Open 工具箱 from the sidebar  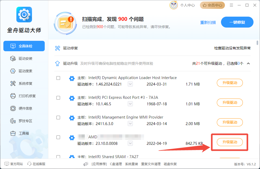pyautogui.click(x=24, y=133)
